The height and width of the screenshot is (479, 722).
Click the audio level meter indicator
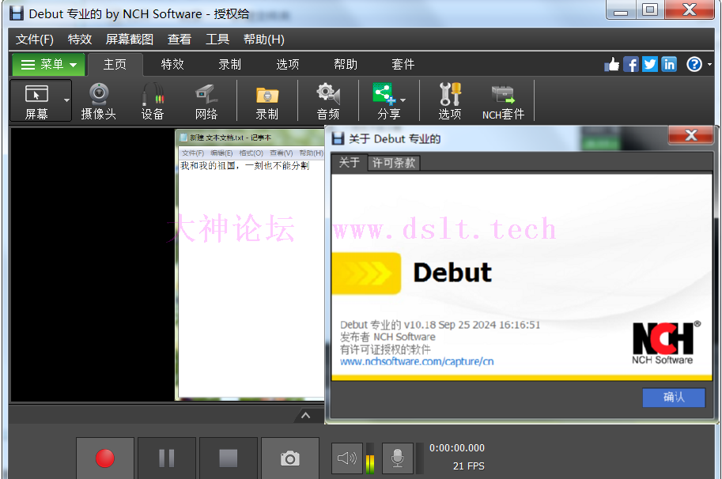click(x=370, y=458)
